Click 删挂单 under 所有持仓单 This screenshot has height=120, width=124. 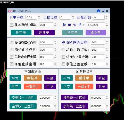pos(84,78)
